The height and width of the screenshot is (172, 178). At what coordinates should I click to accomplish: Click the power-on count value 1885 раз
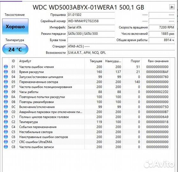(x=162, y=34)
